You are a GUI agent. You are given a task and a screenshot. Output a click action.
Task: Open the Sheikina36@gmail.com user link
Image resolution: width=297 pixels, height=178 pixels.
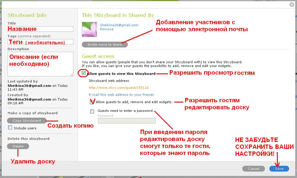coord(119,25)
